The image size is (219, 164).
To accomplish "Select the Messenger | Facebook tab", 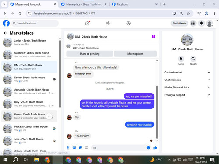I will coord(33,4).
